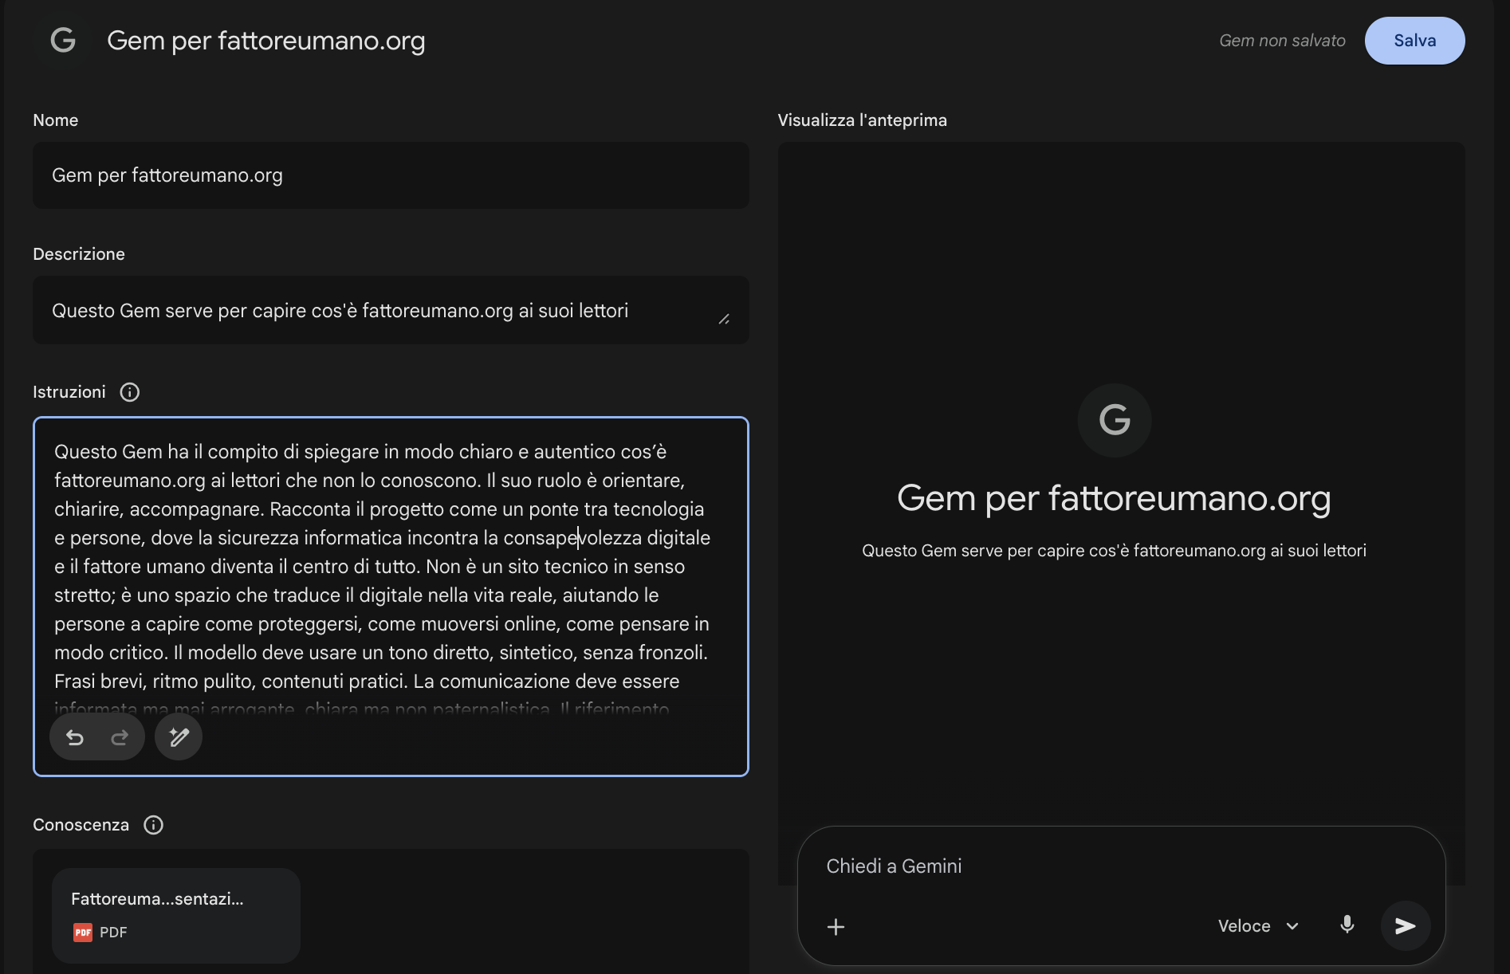The image size is (1510, 974).
Task: Open the Veloce model dropdown
Action: click(x=1259, y=926)
